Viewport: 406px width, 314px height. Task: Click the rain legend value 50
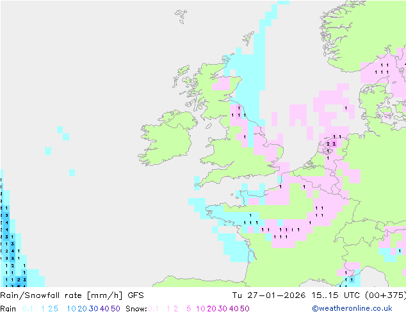(115, 309)
